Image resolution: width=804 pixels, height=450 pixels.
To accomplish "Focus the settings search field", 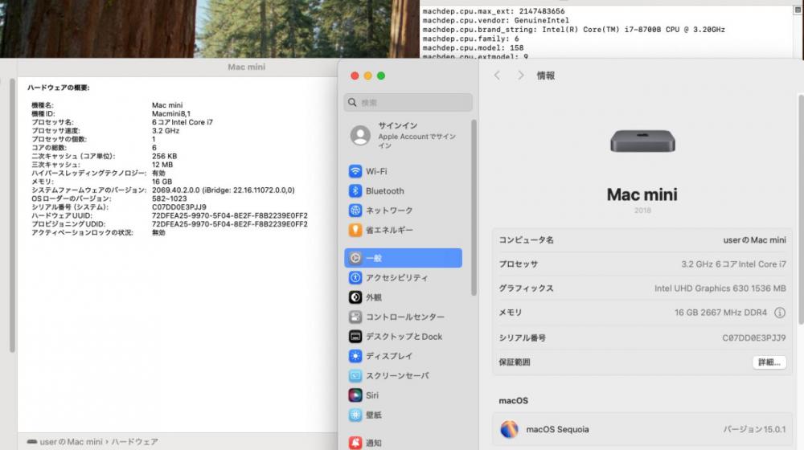I will coord(408,103).
